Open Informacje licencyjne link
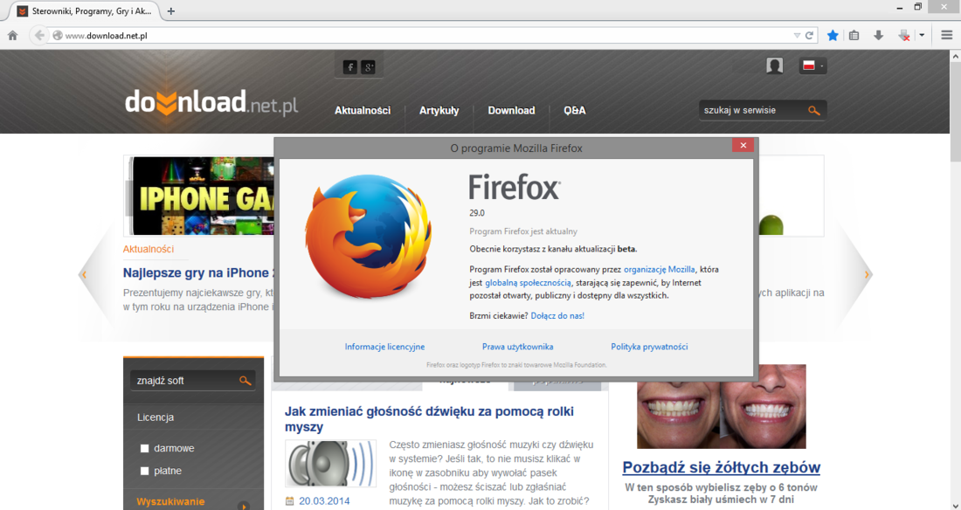The width and height of the screenshot is (961, 510). [x=384, y=347]
